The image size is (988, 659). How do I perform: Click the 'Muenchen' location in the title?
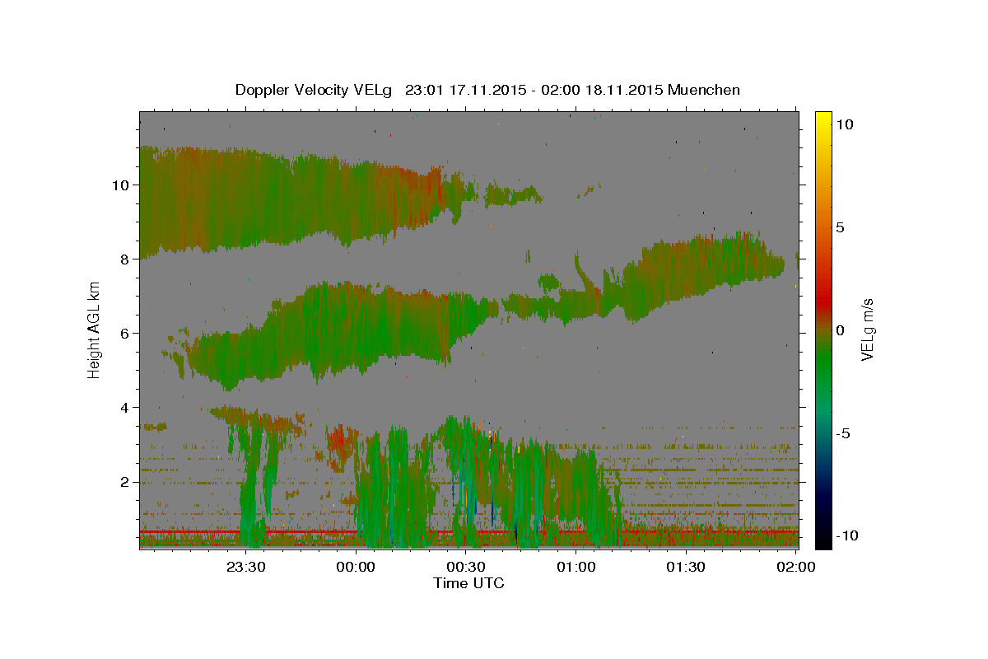tap(704, 89)
